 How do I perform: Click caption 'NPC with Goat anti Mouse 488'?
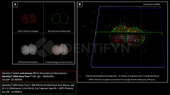[59, 31]
